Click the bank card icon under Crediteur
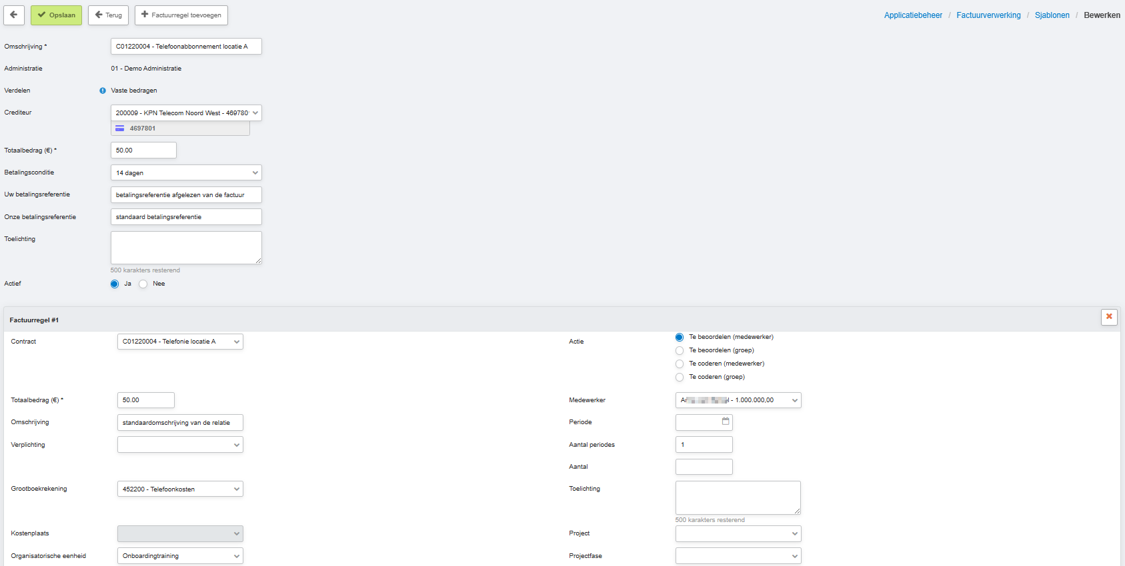Viewport: 1125px width, 566px height. click(x=120, y=129)
